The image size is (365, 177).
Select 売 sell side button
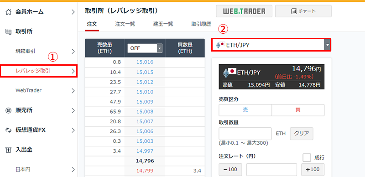(245, 110)
